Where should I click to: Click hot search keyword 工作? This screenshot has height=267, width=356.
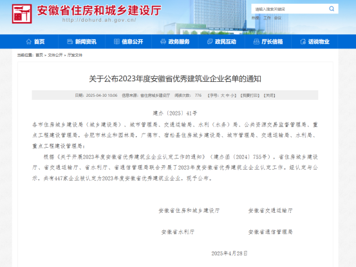pyautogui.click(x=267, y=18)
